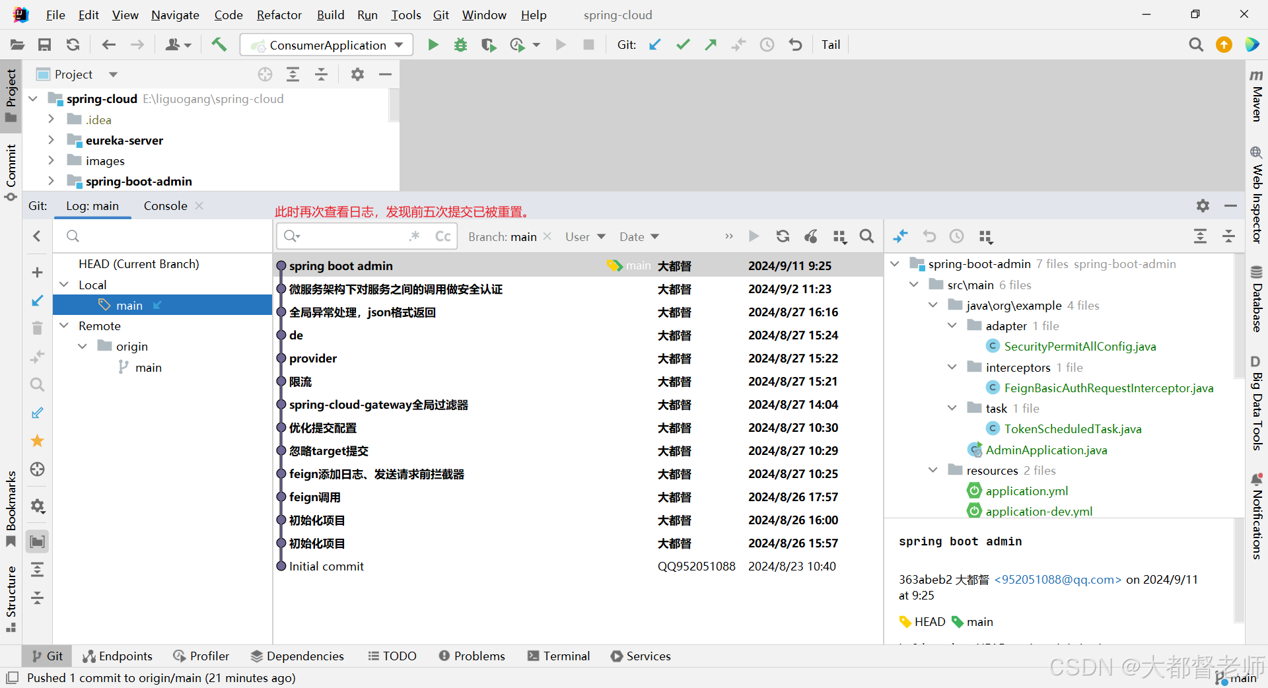1268x688 pixels.
Task: Remove the Branch: main filter
Action: (x=547, y=236)
